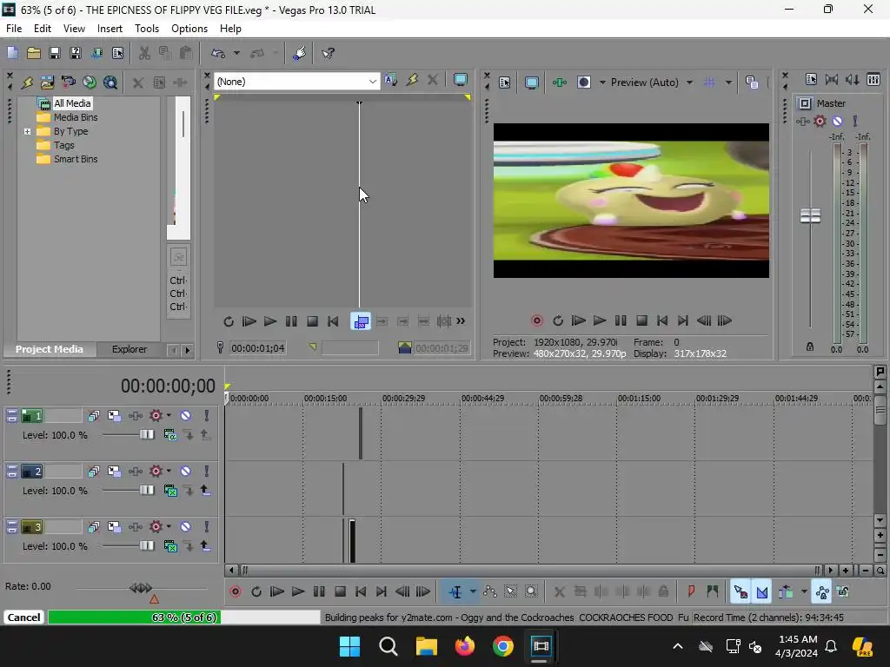Select the Zoom Edit tool magnifier
Screen dimensions: 890x667
point(531,592)
